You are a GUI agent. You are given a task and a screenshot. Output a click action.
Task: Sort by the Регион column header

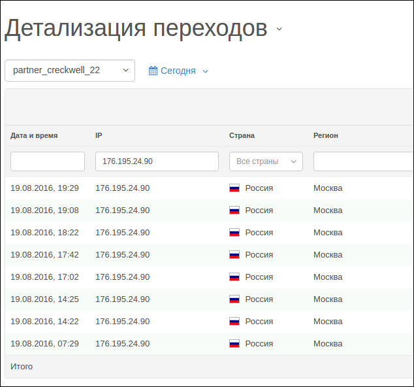click(x=326, y=135)
